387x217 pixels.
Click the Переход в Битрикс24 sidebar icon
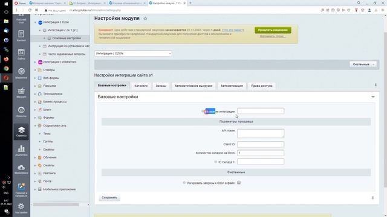pos(21,190)
